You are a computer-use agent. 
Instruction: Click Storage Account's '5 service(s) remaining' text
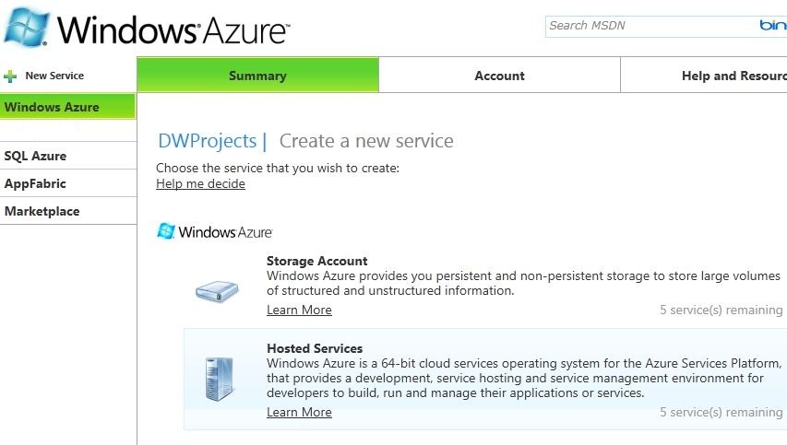pyautogui.click(x=721, y=310)
